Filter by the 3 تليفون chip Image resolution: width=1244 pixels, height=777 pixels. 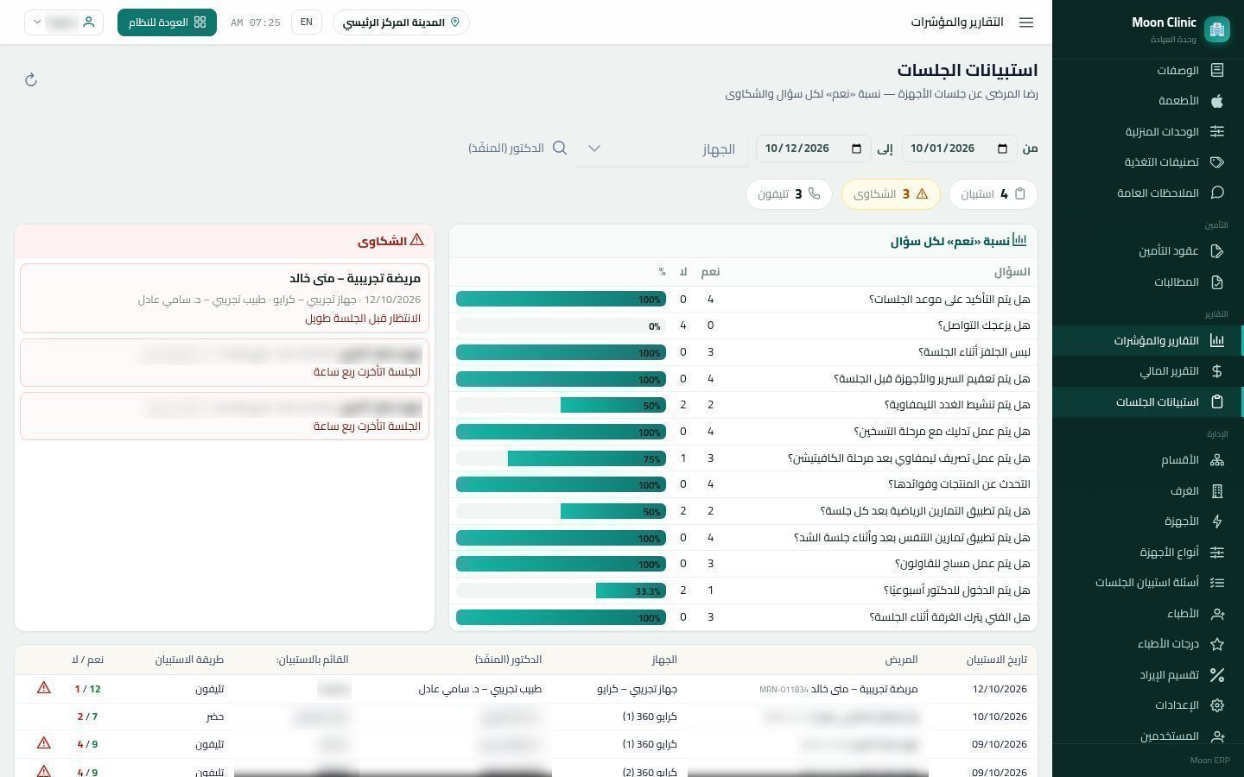coord(789,194)
